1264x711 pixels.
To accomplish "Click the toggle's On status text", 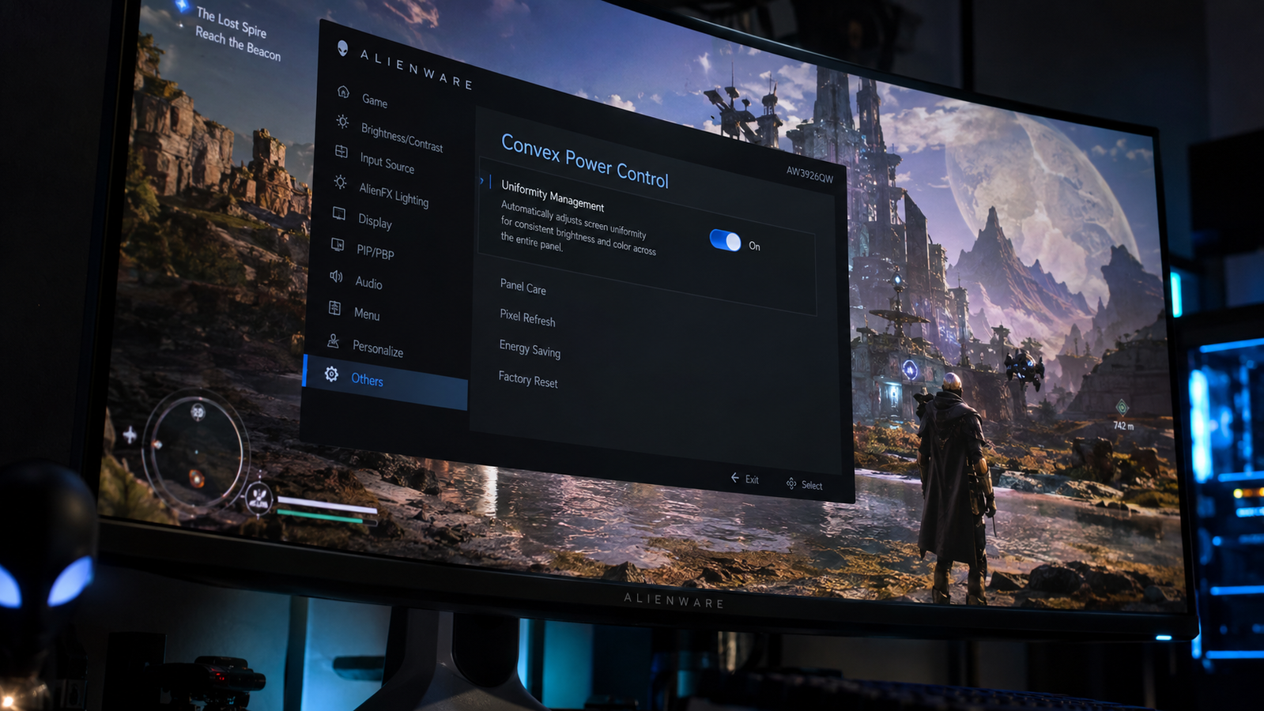I will tap(754, 246).
